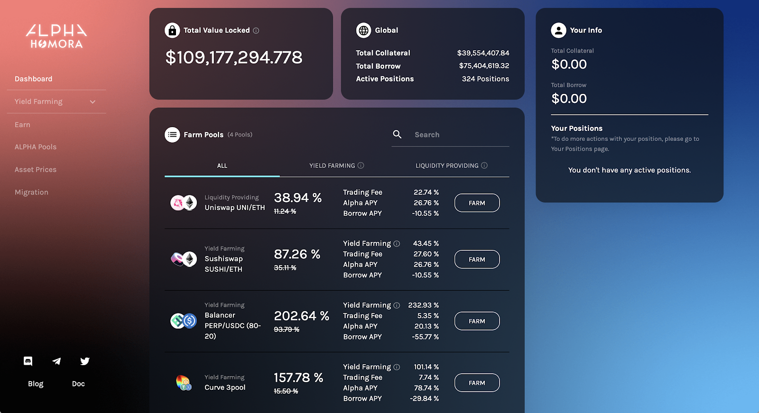Open the Earn page
Screen dimensions: 759x413
(22, 125)
